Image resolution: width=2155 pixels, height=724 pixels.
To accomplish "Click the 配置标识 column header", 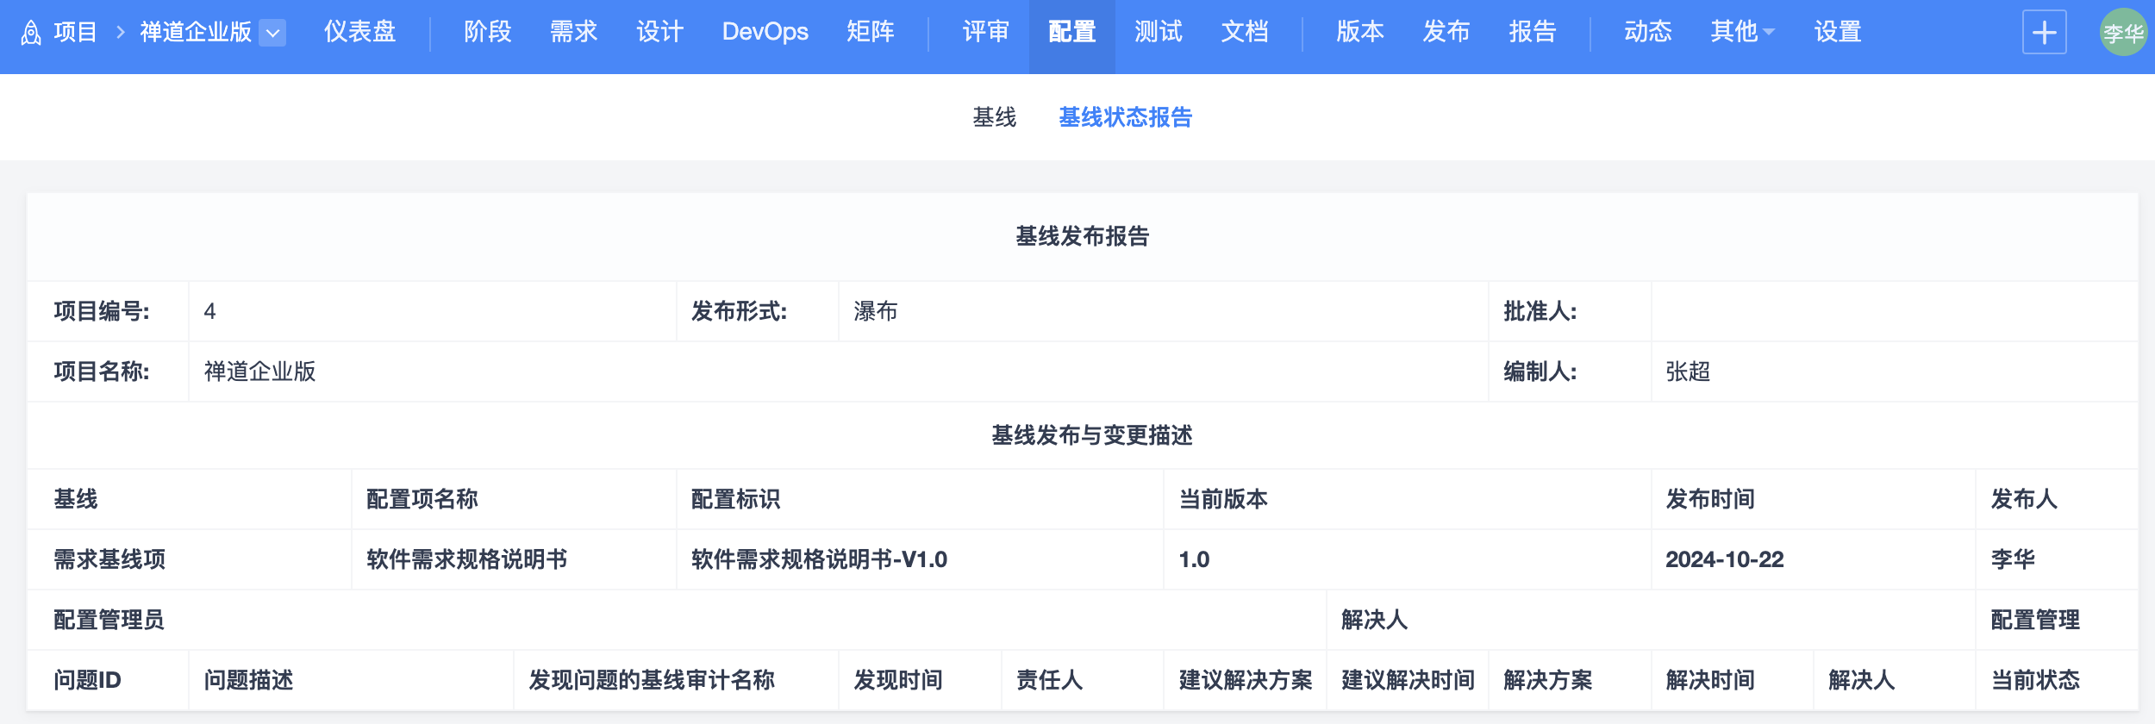I will pyautogui.click(x=735, y=499).
